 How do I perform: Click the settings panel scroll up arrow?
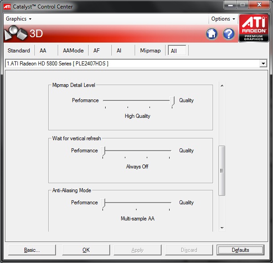click(222, 86)
